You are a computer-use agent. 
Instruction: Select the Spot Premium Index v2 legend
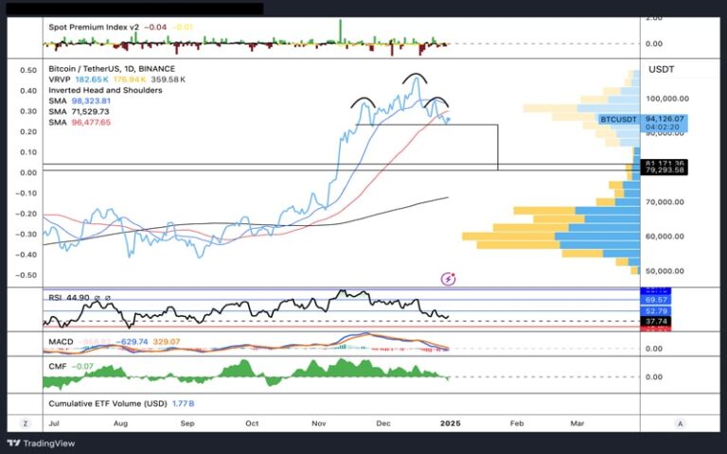[x=92, y=27]
